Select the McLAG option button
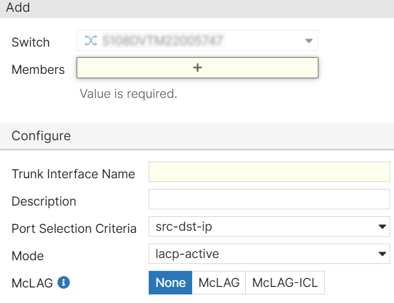Viewport: 394px width, 303px height. (219, 283)
